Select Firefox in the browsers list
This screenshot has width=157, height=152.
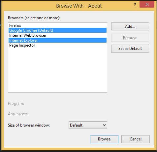pos(57,25)
